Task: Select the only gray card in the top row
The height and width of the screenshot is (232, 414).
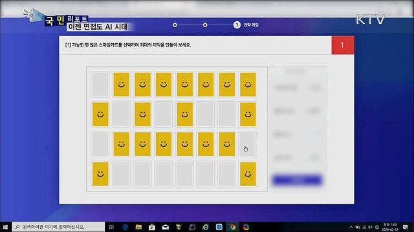Action: click(x=100, y=84)
